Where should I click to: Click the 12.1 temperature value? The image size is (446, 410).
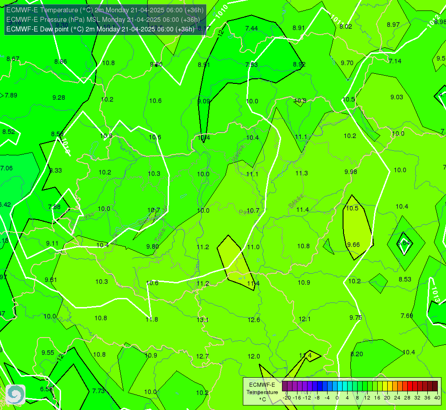pyautogui.click(x=305, y=319)
